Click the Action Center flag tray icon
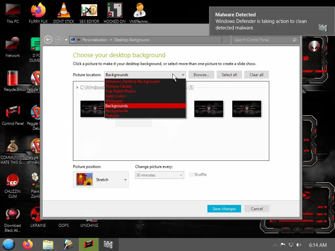The width and height of the screenshot is (335, 251). coord(283,244)
